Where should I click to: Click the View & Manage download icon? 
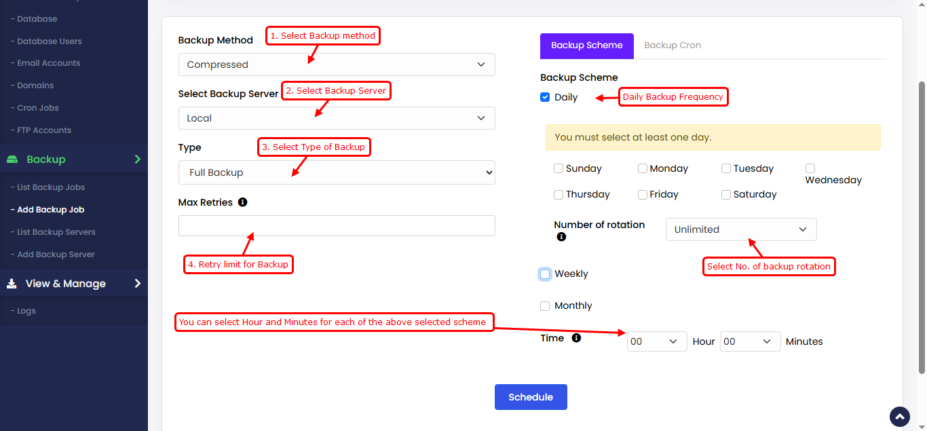[x=12, y=284]
